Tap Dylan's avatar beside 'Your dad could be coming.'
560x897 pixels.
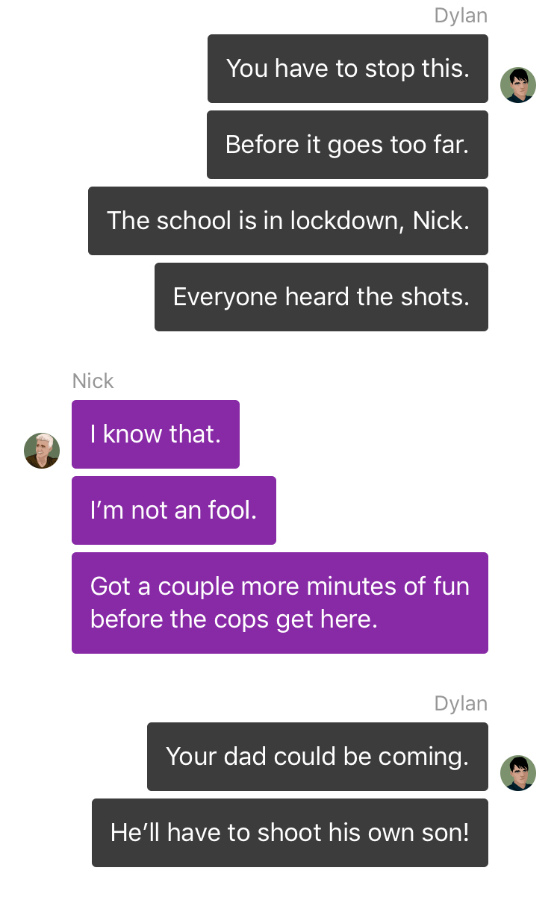tap(518, 773)
